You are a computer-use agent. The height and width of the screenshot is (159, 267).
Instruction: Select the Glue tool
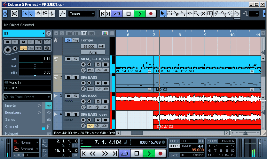[183, 14]
